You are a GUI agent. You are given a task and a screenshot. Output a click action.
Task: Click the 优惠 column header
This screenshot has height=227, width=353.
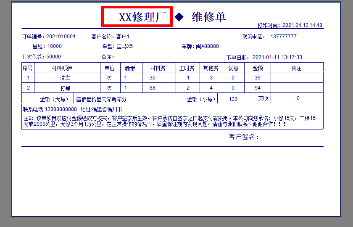234,68
